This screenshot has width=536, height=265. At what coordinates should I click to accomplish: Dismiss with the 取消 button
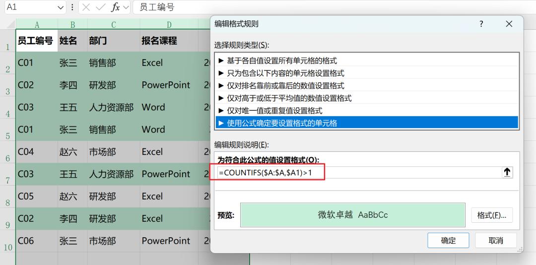[496, 240]
